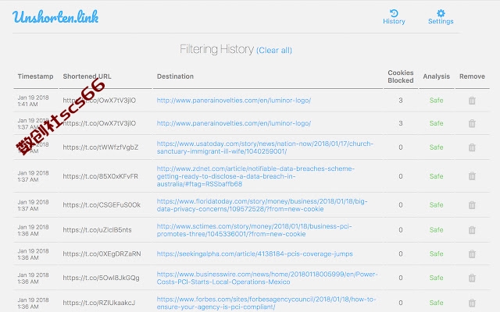Select shortened URL https://t.co/uZlclB5nts
The height and width of the screenshot is (312, 500).
click(97, 229)
